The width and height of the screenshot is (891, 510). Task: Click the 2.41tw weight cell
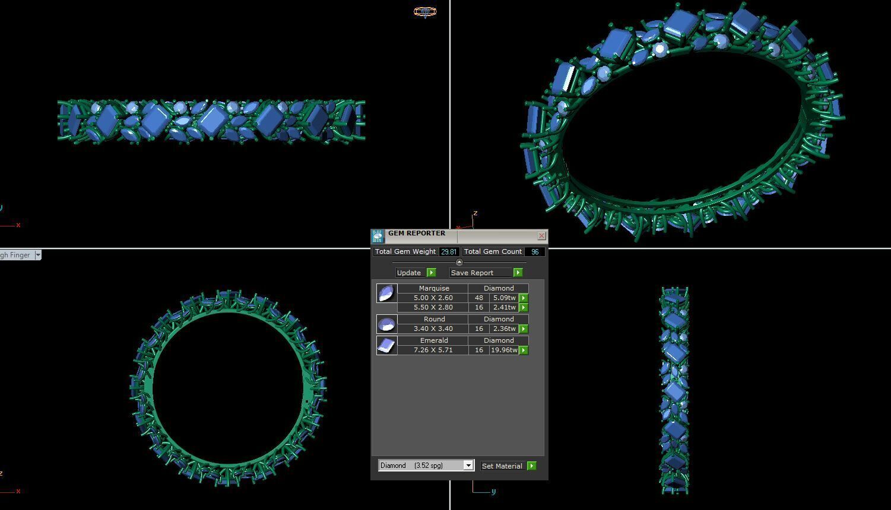[504, 307]
